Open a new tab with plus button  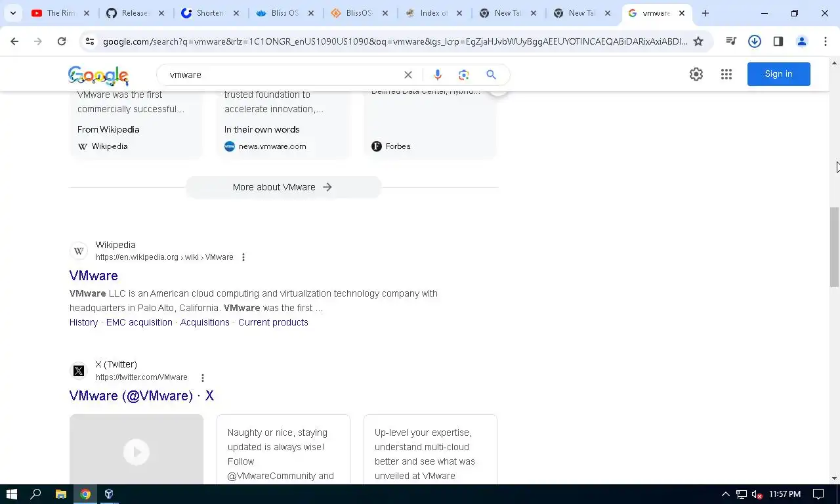[705, 13]
